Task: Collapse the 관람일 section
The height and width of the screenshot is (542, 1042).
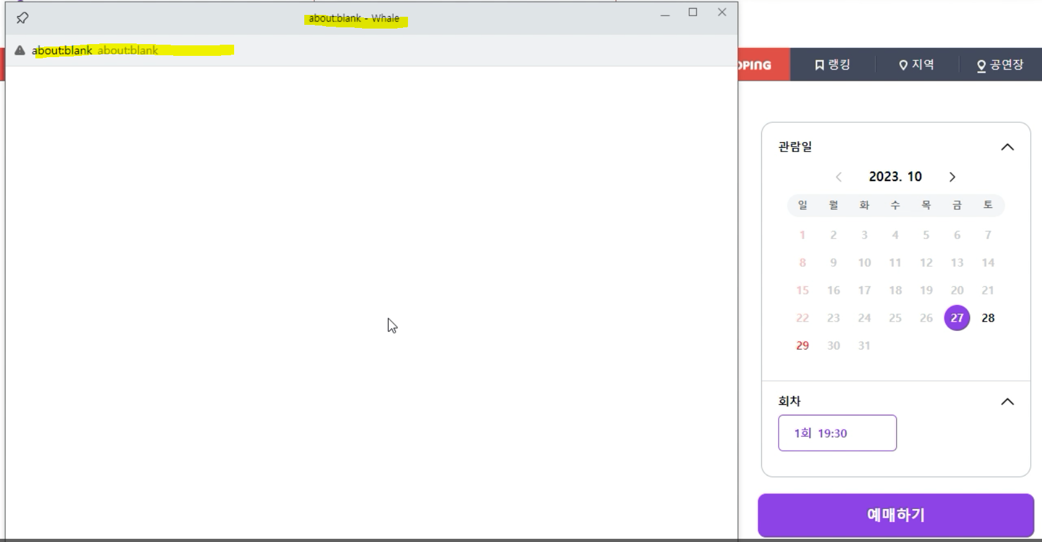Action: point(1007,147)
